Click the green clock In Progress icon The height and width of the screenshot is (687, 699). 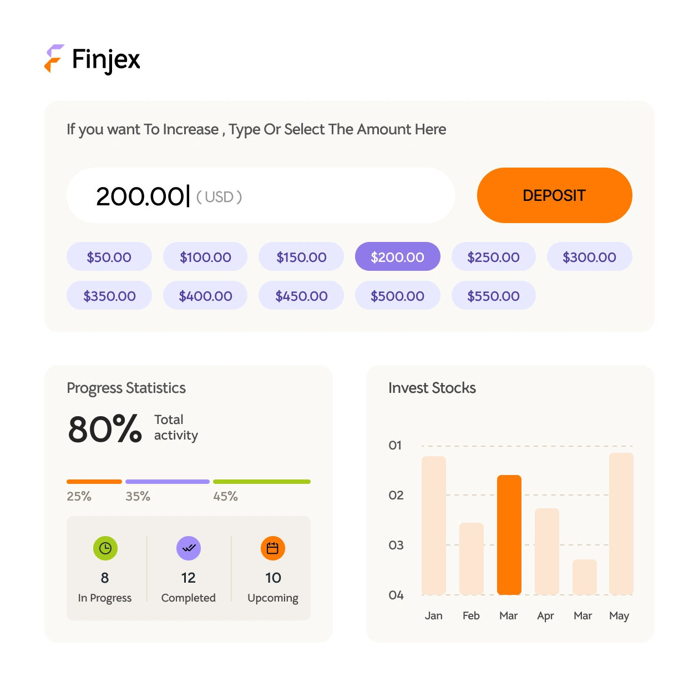click(105, 548)
